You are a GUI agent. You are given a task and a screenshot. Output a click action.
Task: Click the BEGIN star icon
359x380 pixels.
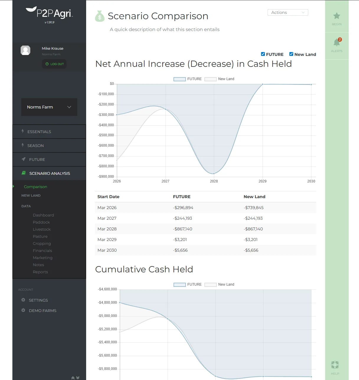coord(337,16)
